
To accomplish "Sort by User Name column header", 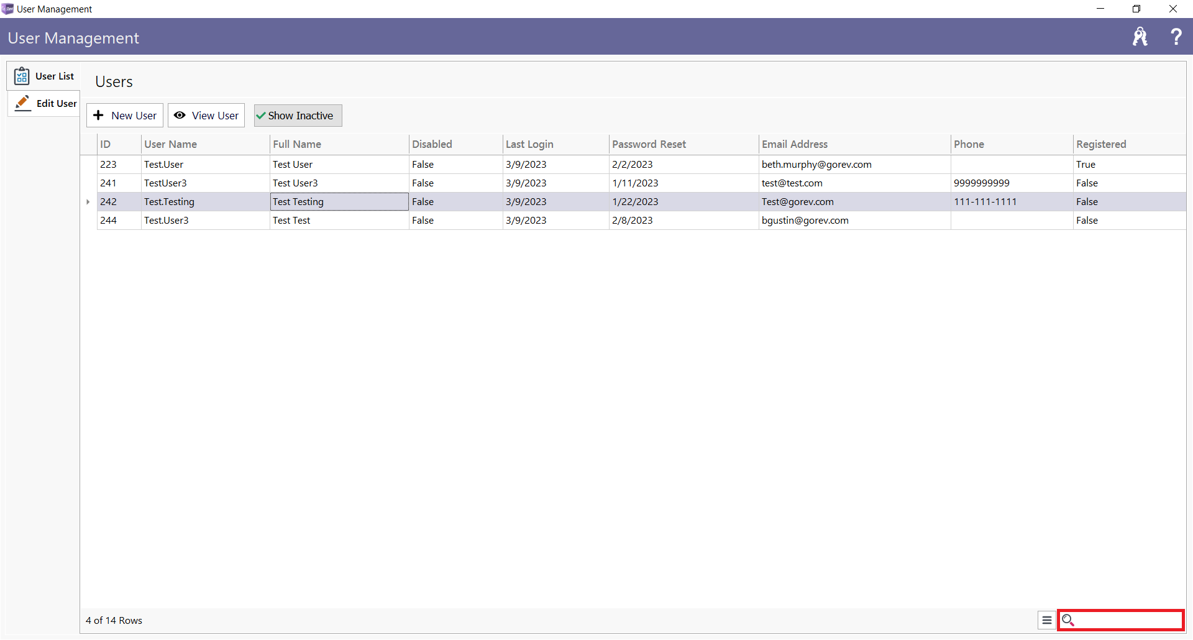I will coord(206,144).
